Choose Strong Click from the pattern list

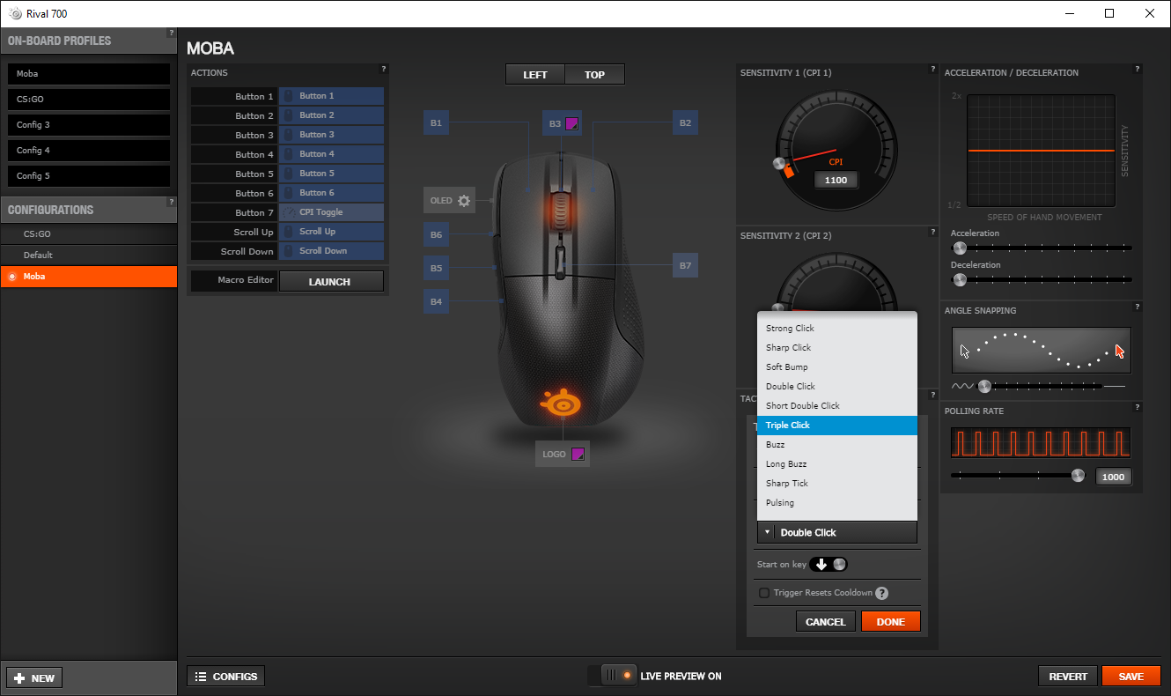837,328
